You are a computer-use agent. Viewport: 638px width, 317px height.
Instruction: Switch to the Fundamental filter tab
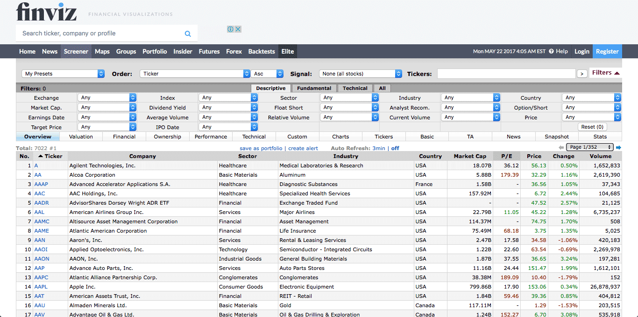pos(314,88)
